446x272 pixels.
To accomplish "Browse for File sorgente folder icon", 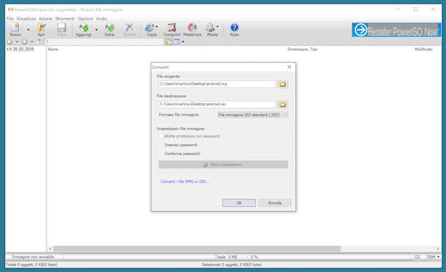I will tap(282, 84).
